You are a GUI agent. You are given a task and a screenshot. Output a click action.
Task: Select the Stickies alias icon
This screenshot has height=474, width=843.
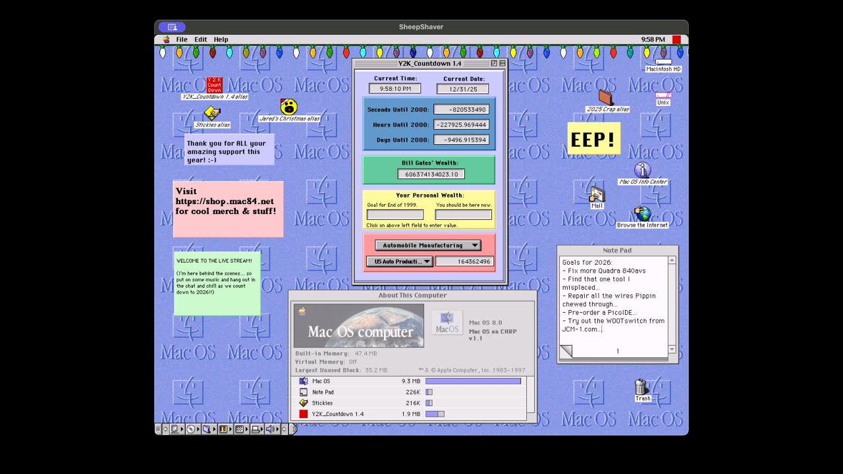coord(212,113)
